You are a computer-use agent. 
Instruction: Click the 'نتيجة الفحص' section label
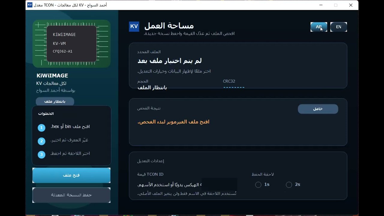click(x=149, y=108)
